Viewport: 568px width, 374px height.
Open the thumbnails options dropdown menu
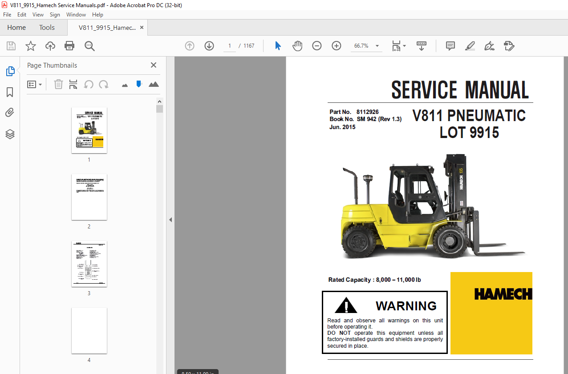pos(35,84)
